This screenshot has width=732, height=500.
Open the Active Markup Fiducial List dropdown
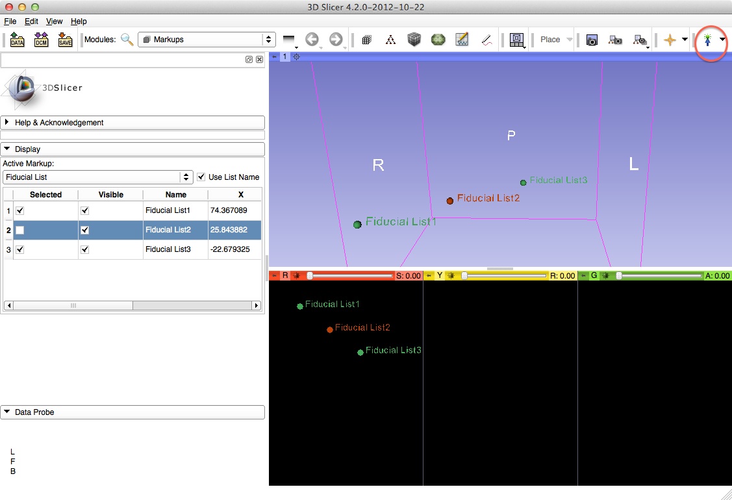tap(98, 177)
